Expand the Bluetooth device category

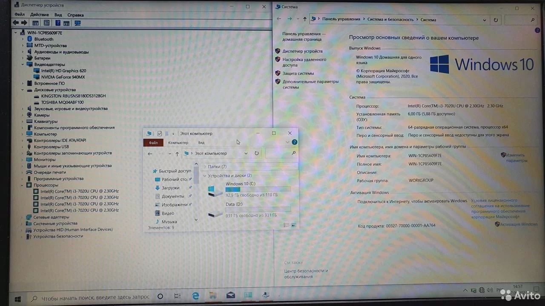coord(23,39)
